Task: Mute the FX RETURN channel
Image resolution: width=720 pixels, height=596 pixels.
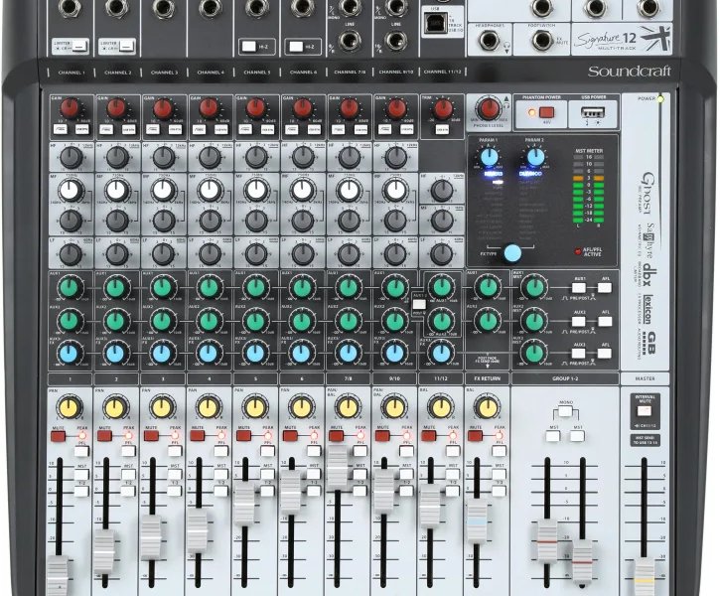Action: tap(476, 435)
